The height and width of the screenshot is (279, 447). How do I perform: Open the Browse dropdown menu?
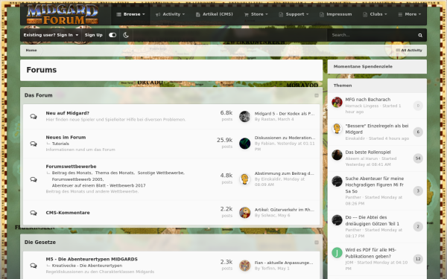[x=131, y=14]
